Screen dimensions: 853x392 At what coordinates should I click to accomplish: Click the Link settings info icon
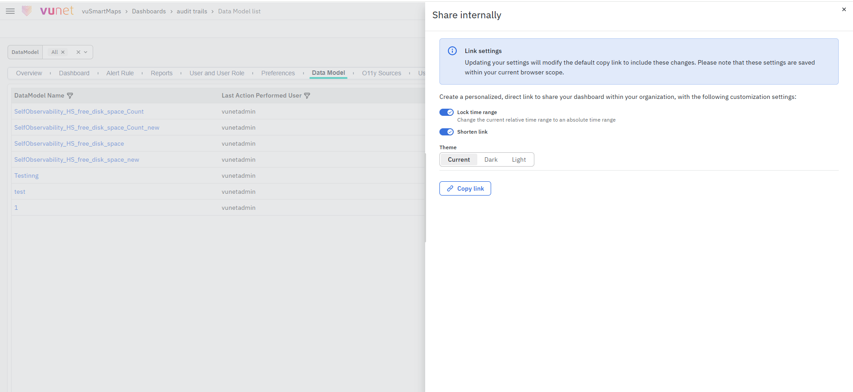coord(452,51)
